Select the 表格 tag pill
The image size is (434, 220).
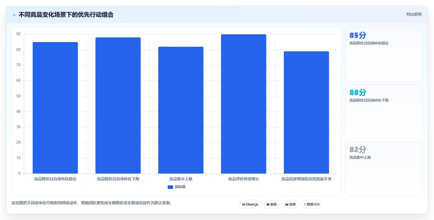coord(272,204)
